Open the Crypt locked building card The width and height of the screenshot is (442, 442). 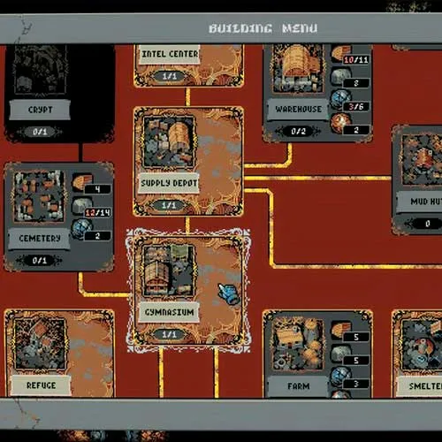(59, 93)
